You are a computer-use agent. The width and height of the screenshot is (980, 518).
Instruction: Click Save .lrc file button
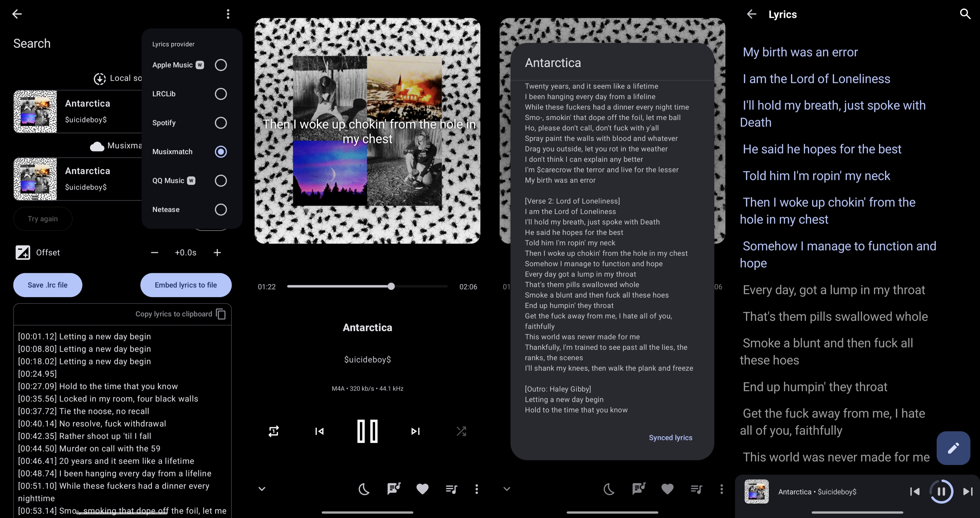tap(48, 285)
